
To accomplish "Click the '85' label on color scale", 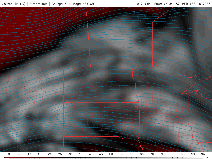I will 183,154.
